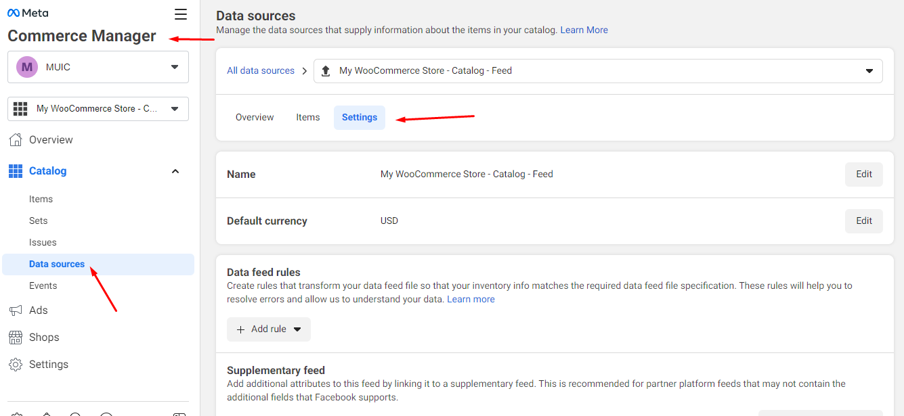
Task: Click the blue Catalog grid icon
Action: [x=16, y=171]
